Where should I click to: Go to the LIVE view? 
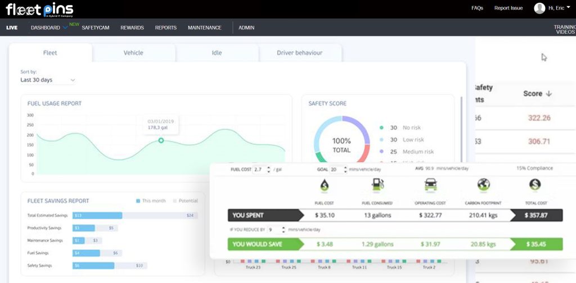click(x=12, y=28)
